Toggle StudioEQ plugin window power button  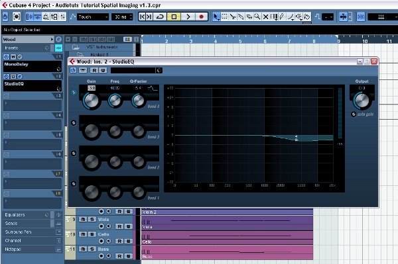click(73, 70)
